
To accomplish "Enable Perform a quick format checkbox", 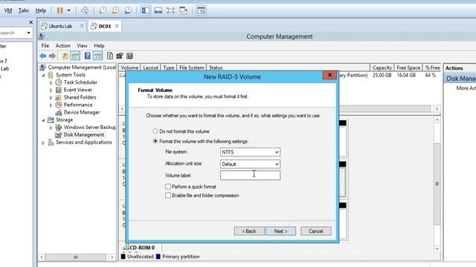I will [168, 186].
